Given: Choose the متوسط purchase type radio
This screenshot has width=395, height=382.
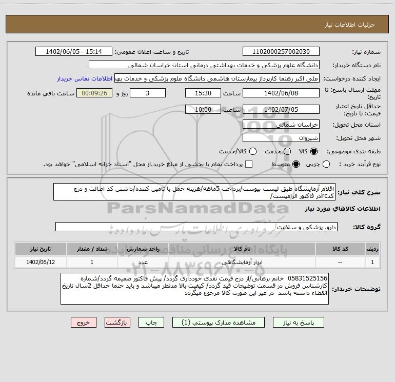Looking at the screenshot, I should (x=296, y=164).
